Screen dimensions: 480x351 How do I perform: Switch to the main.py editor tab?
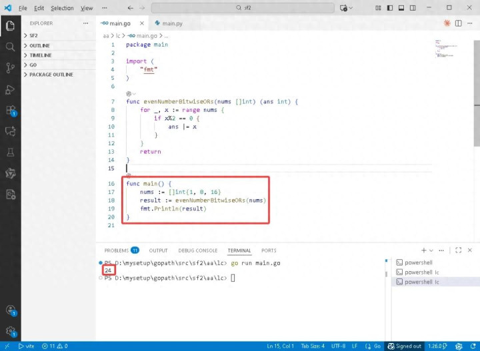pyautogui.click(x=170, y=23)
